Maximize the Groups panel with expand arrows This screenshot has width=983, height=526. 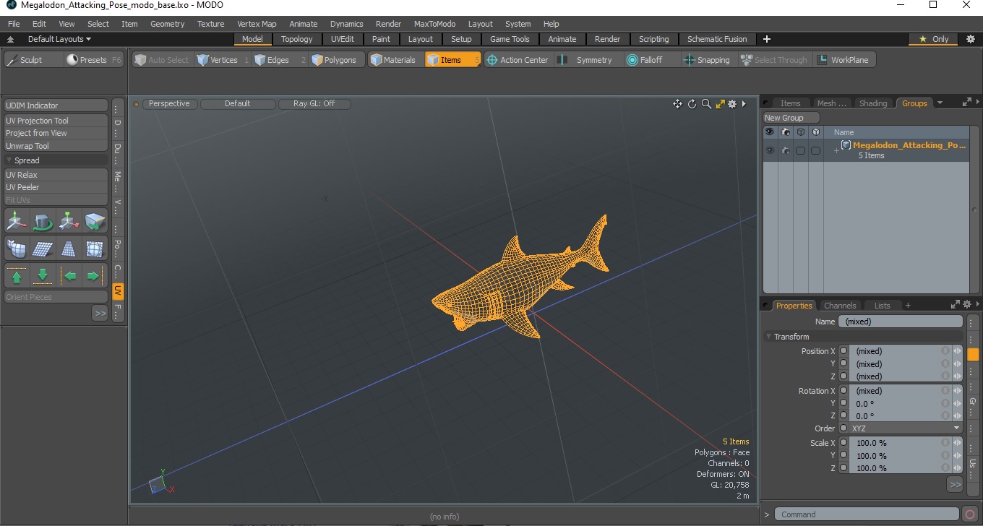click(966, 103)
